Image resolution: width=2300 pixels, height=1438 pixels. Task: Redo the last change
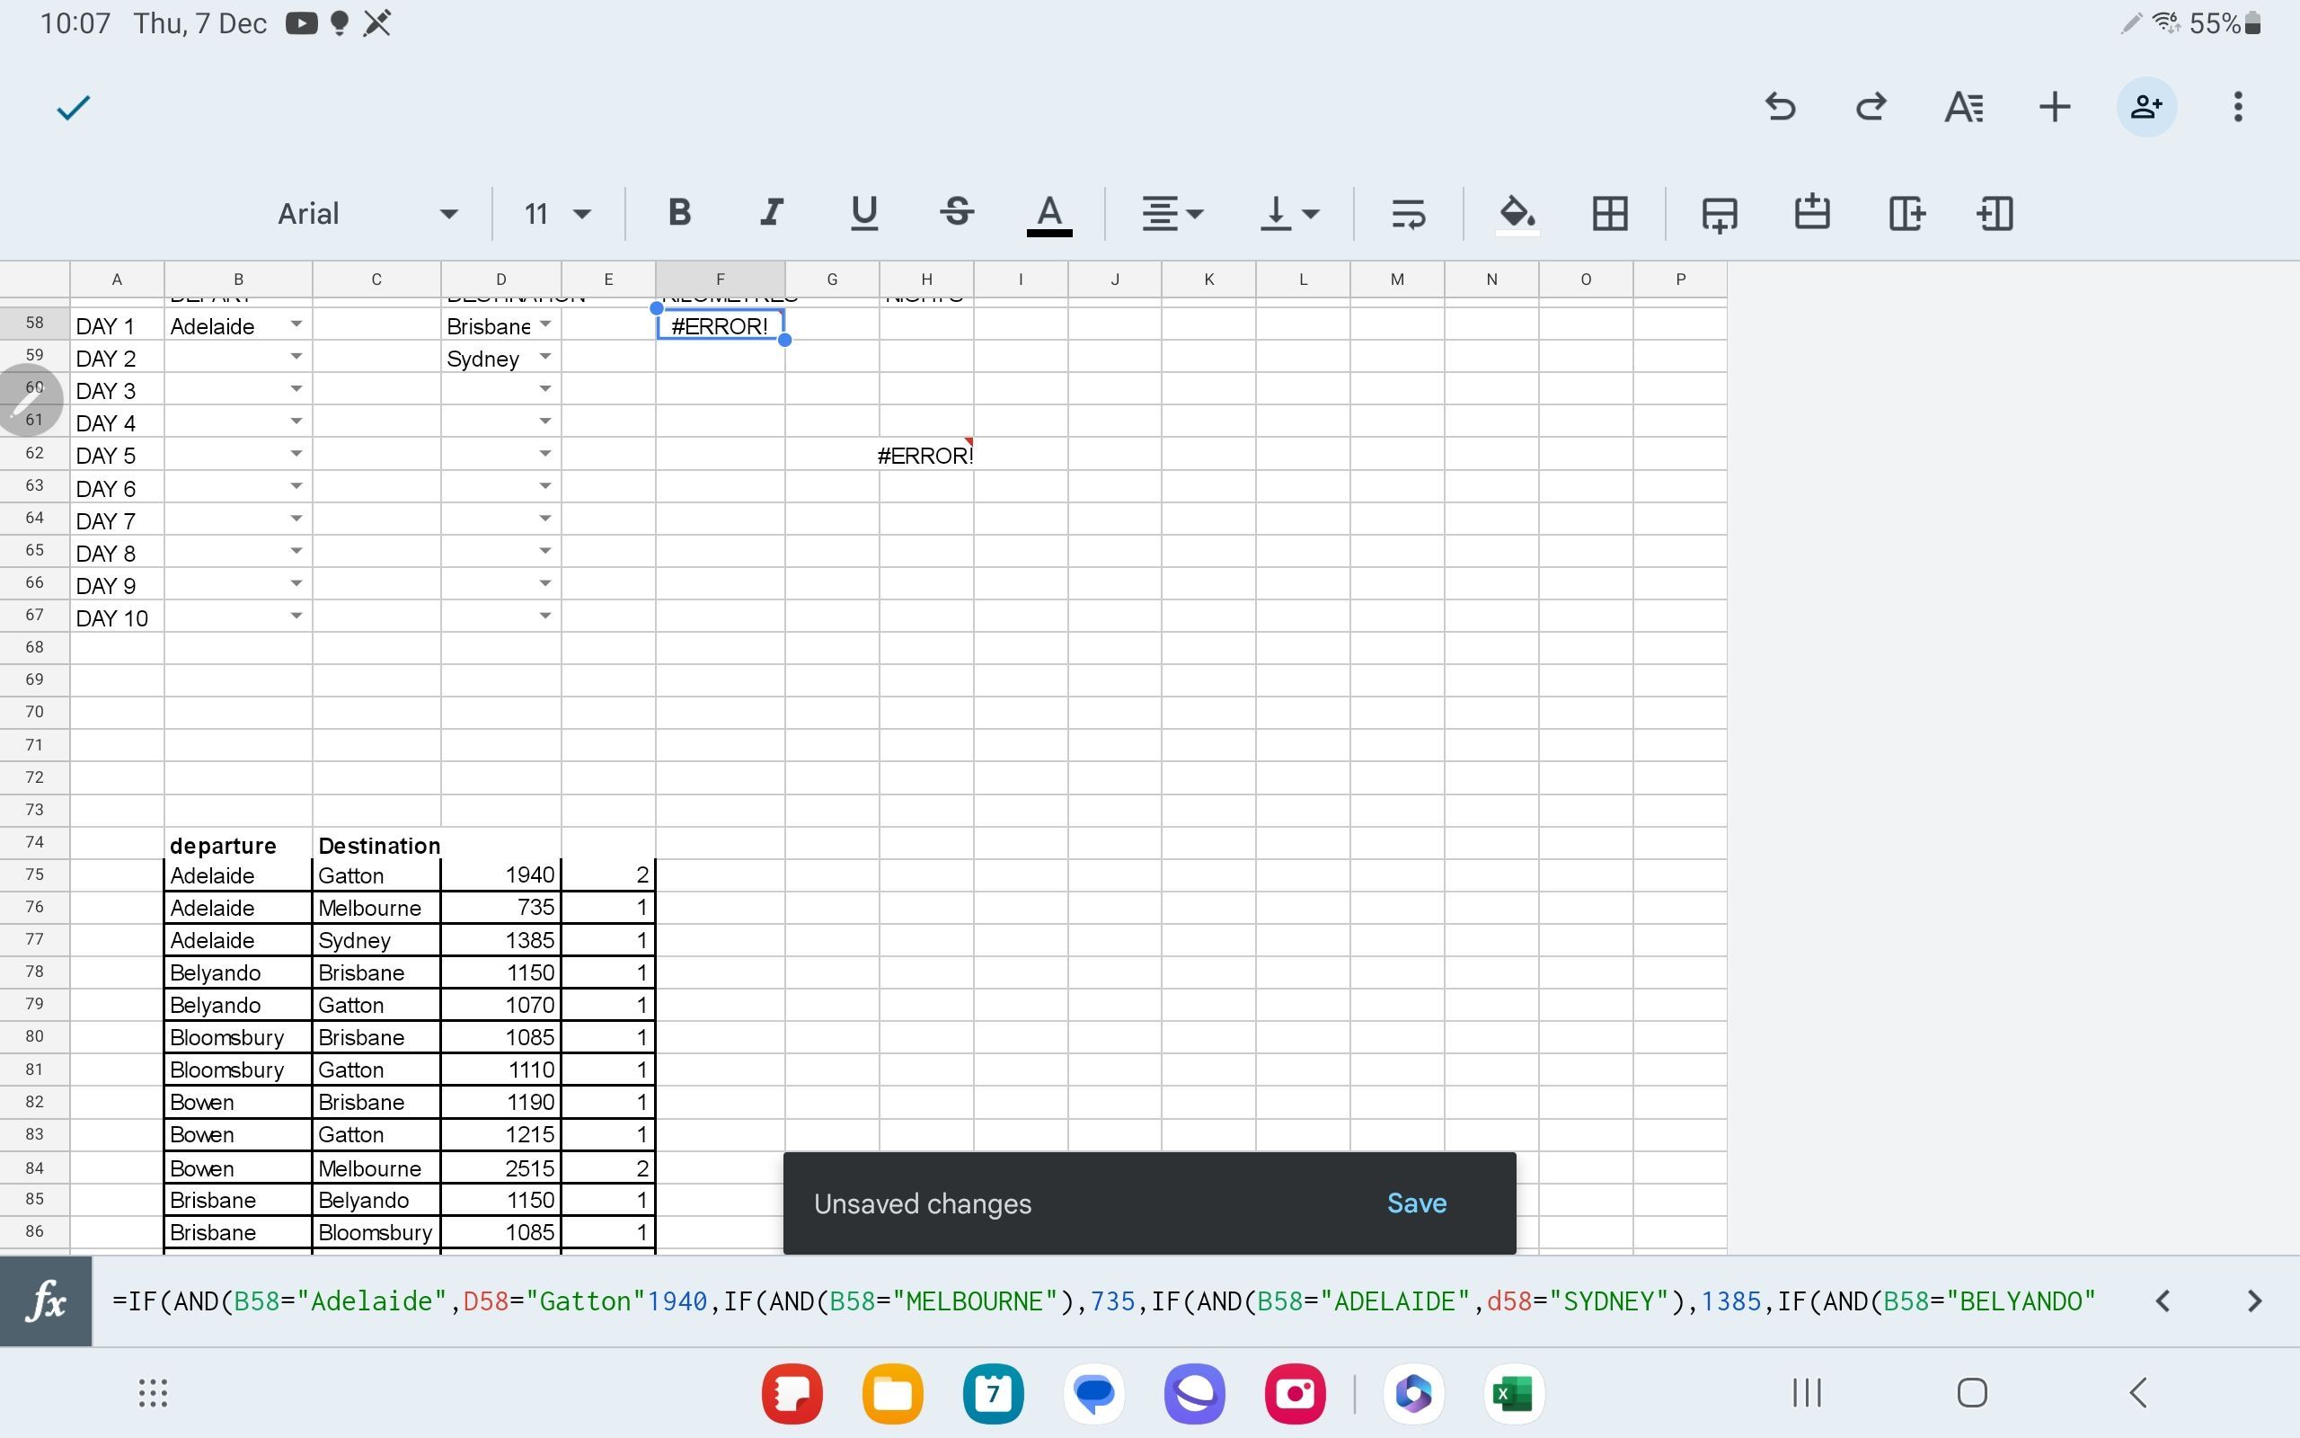pyautogui.click(x=1869, y=107)
